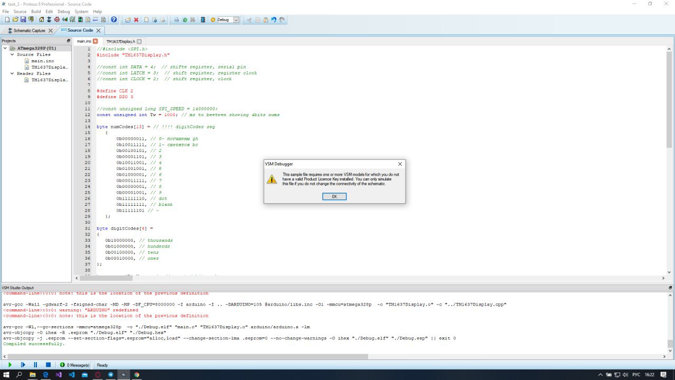The image size is (675, 380).
Task: Open the orange gear Project Settings icon
Action: (x=213, y=20)
